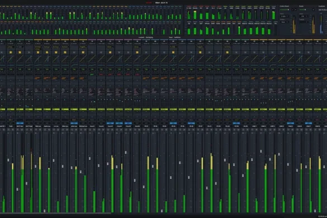Click the yellow effects icon on Mike Lav channel
Image resolution: width=327 pixels, height=218 pixels.
pos(65,53)
